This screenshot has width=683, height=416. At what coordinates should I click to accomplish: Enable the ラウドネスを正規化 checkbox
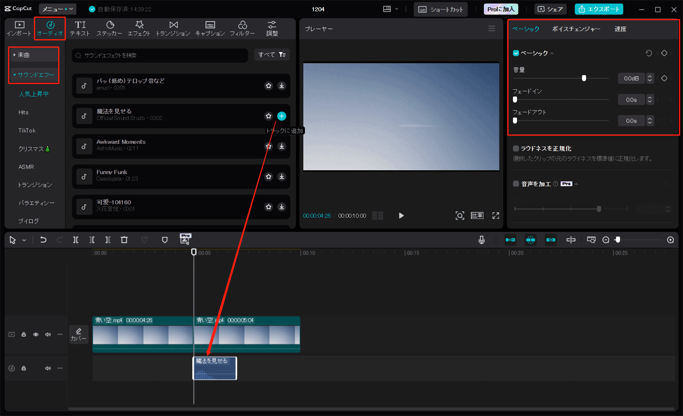516,148
